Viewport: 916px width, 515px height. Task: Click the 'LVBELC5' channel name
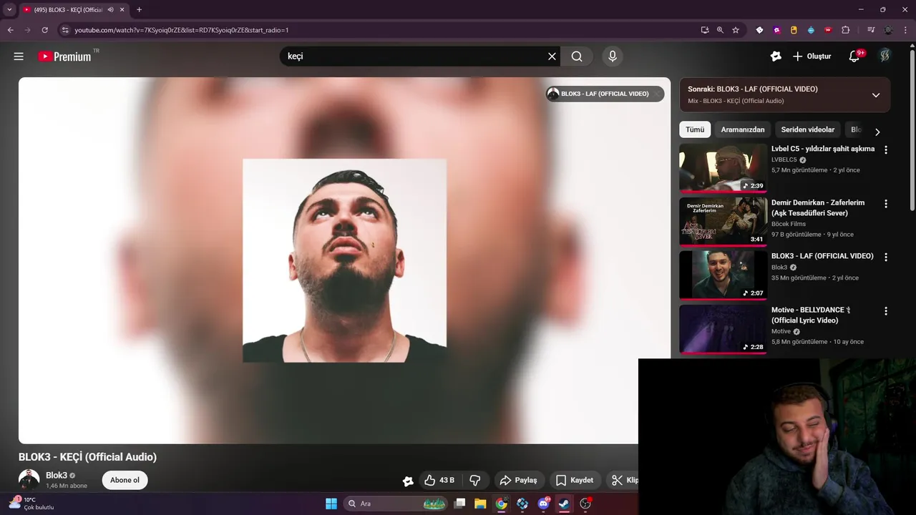pos(784,160)
